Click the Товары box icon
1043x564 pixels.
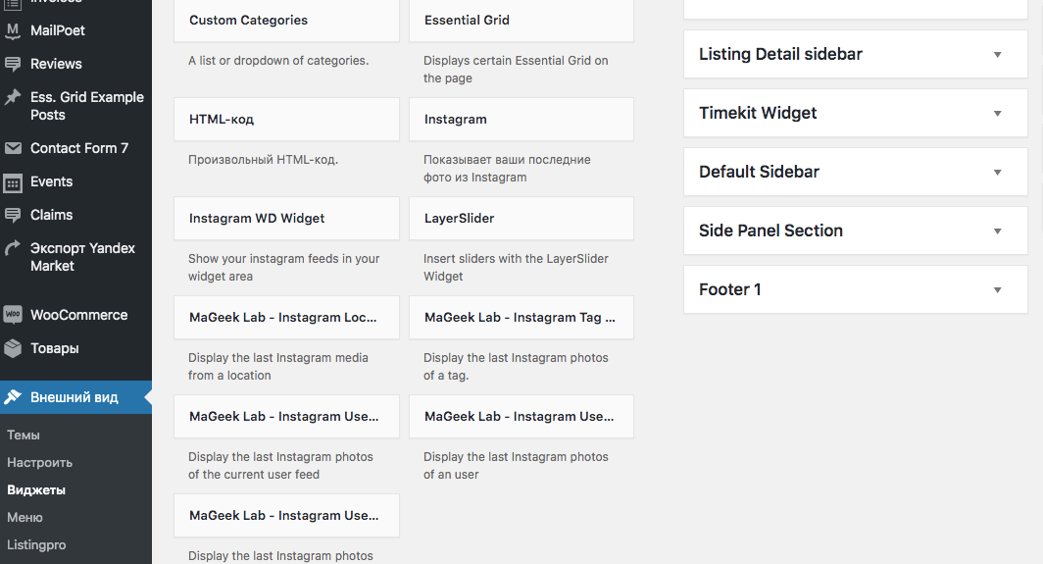[x=13, y=348]
